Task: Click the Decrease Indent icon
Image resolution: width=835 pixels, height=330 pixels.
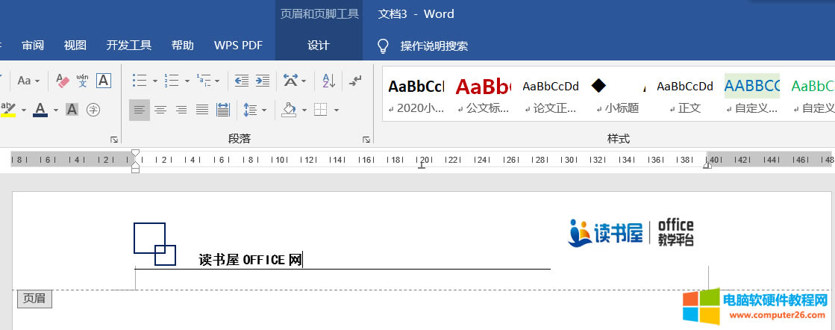Action: click(241, 81)
